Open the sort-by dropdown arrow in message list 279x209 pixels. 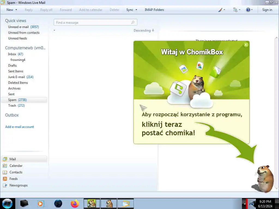[54, 30]
